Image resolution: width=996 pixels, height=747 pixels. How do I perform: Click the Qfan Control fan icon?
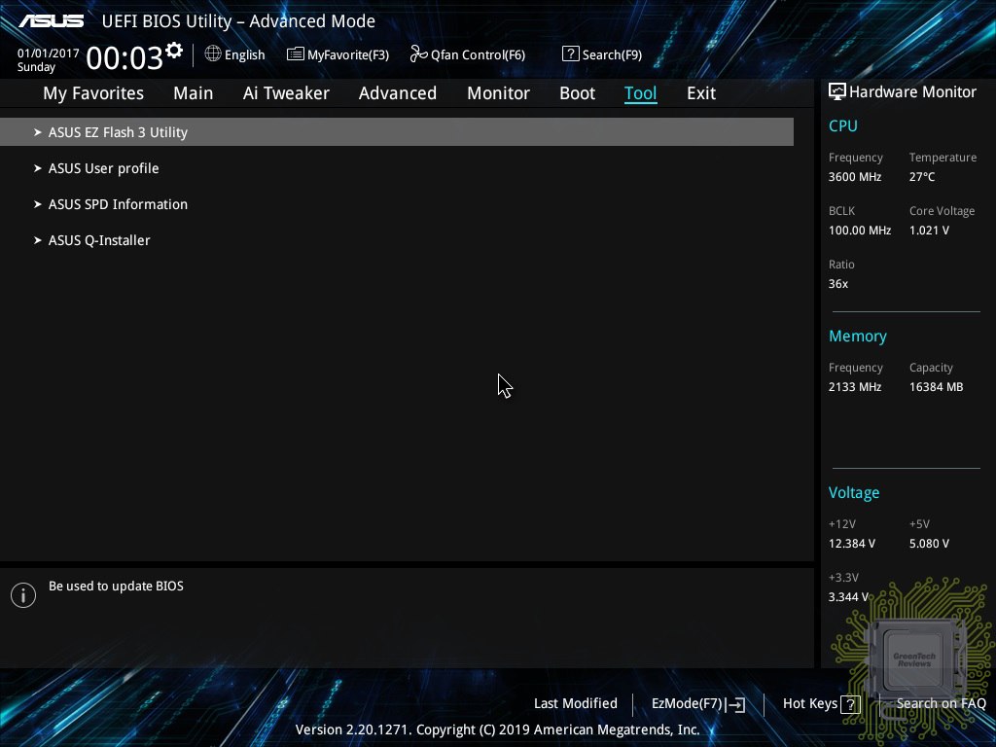tap(418, 54)
